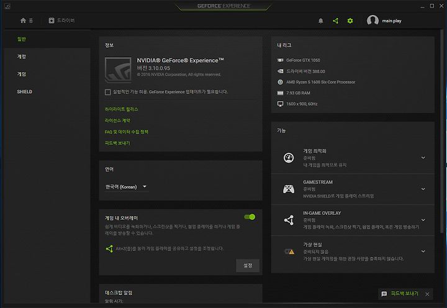Click the drivers download icon
This screenshot has height=308, width=447.
pyautogui.click(x=52, y=20)
